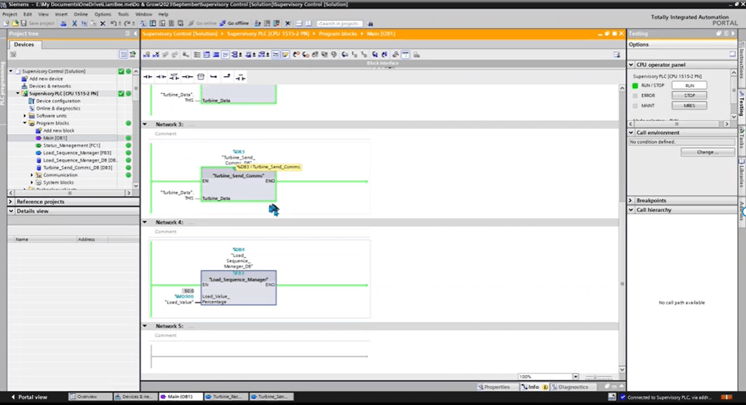
Task: Expand the Breakpoints section
Action: tap(631, 200)
